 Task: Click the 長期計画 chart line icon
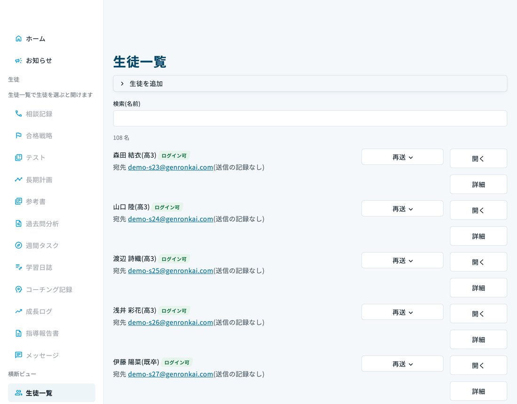coord(18,180)
